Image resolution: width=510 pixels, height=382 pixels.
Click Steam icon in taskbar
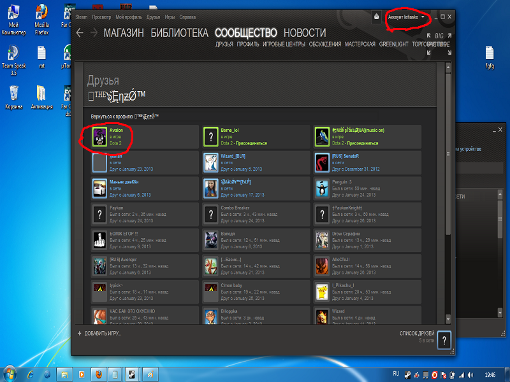[133, 374]
